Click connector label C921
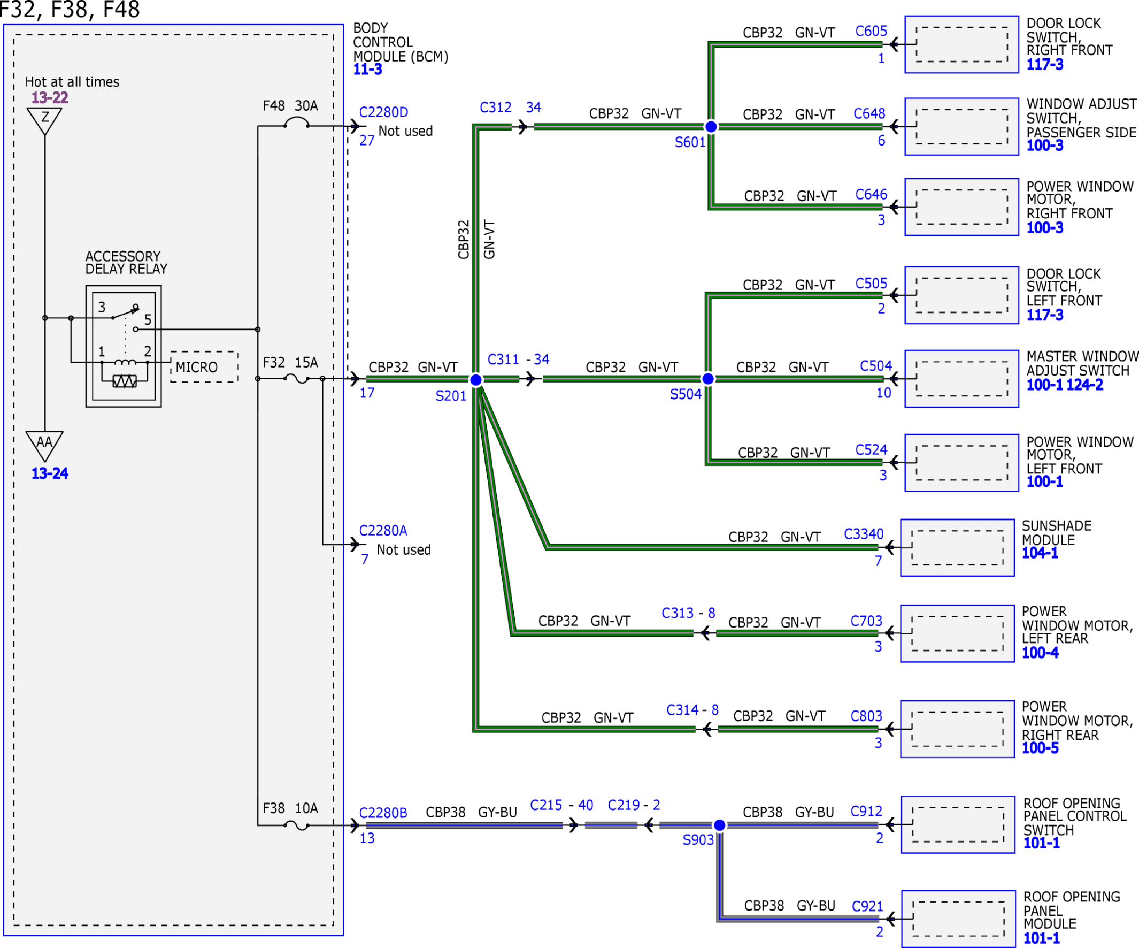 pos(867,906)
